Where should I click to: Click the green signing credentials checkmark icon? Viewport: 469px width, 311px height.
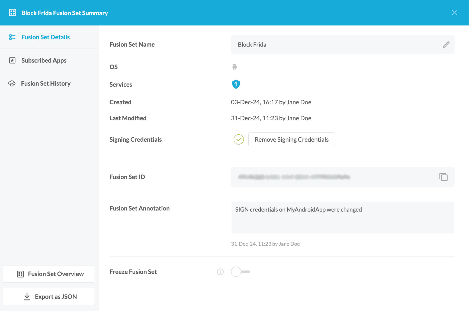[239, 140]
